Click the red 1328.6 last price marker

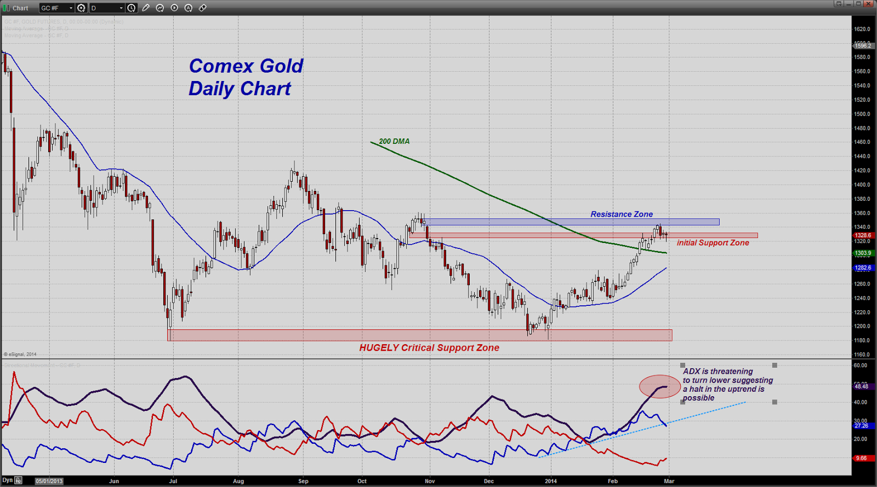[863, 235]
